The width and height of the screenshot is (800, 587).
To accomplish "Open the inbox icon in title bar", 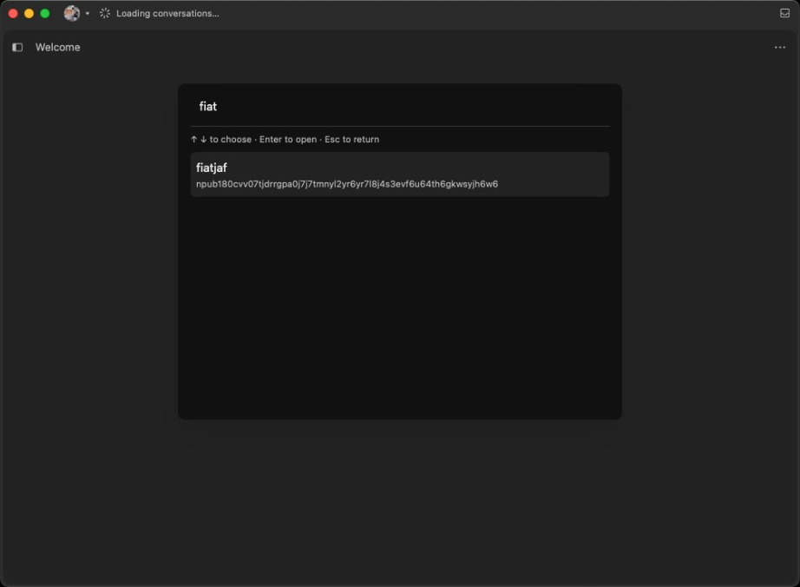I will (784, 13).
